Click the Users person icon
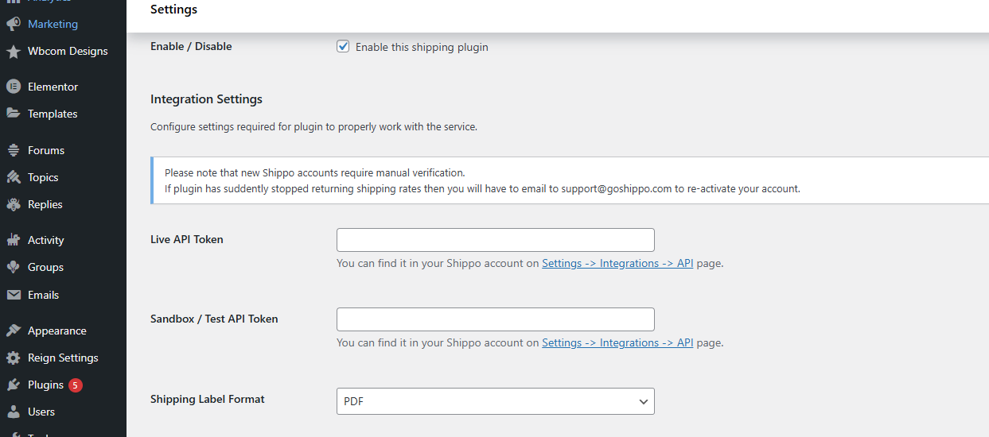The width and height of the screenshot is (989, 437). point(14,412)
